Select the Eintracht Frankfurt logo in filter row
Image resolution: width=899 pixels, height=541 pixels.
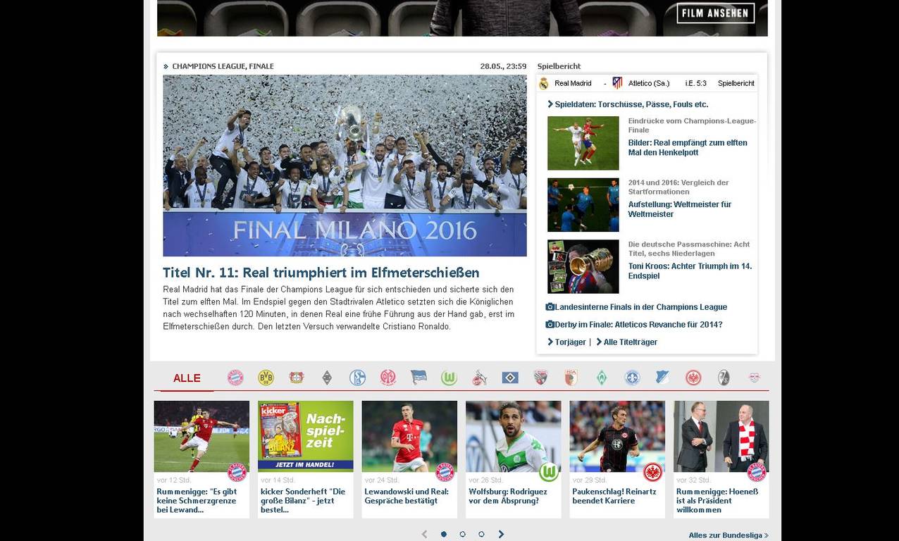pyautogui.click(x=693, y=378)
